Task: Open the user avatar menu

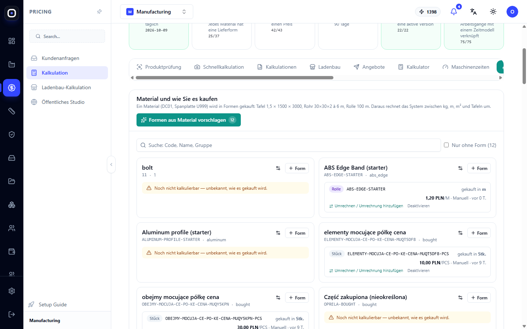Action: (x=512, y=12)
